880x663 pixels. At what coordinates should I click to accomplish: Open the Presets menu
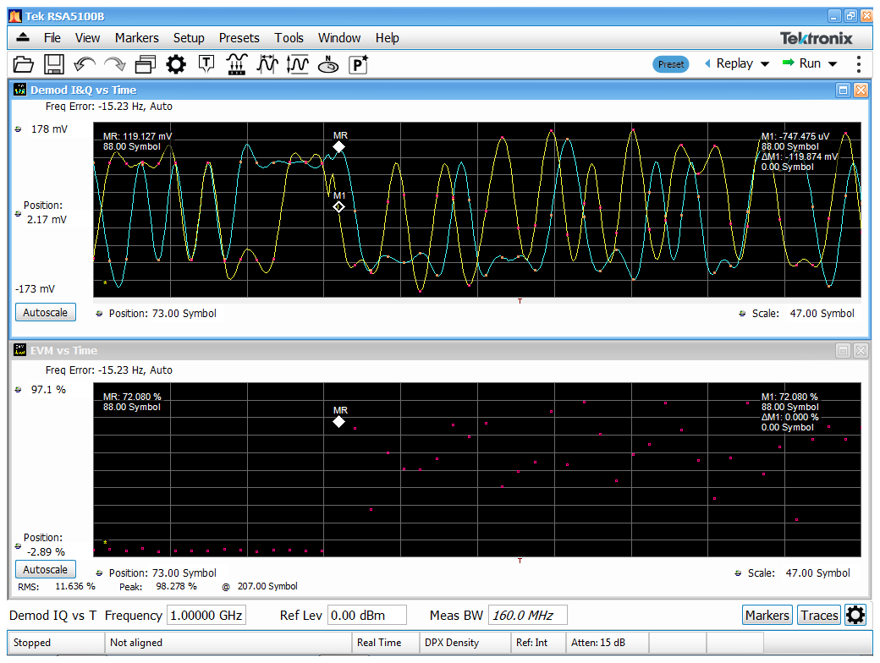pyautogui.click(x=239, y=38)
